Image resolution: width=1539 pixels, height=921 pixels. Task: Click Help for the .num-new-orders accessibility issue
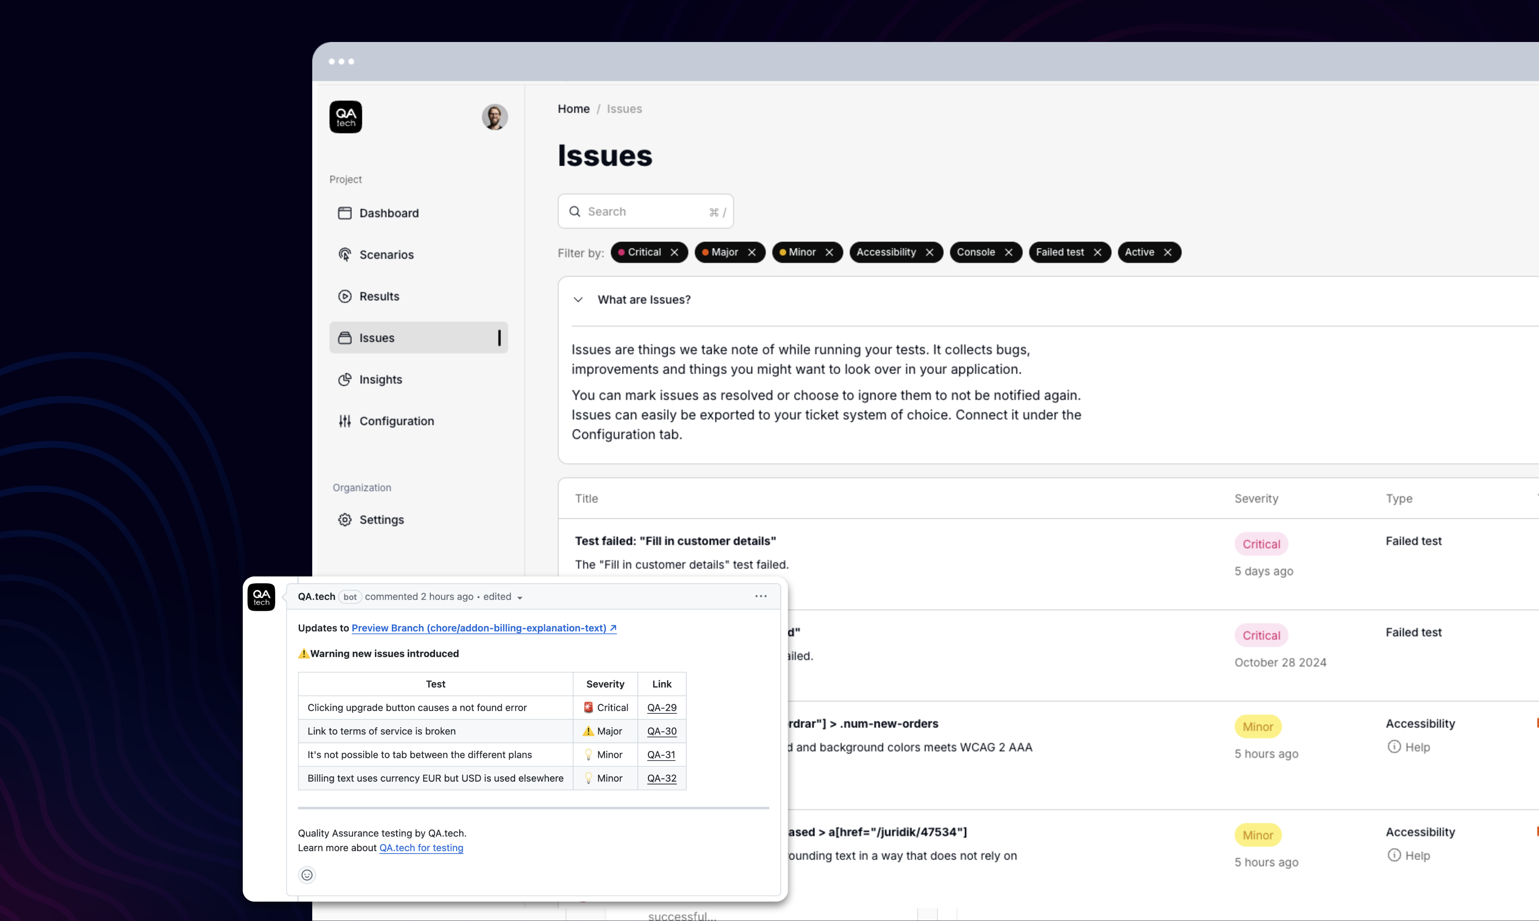click(x=1417, y=746)
